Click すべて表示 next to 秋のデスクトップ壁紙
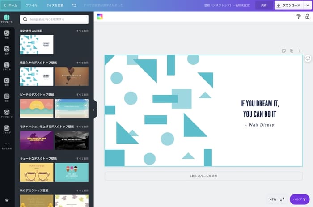The width and height of the screenshot is (313, 207). (82, 190)
